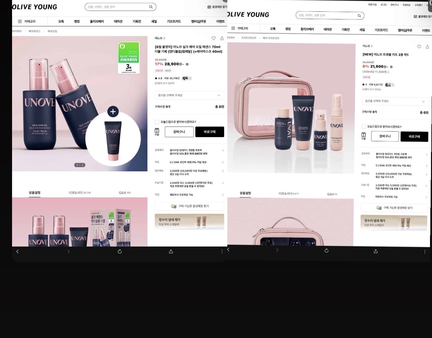Click the OLIVE YOUNG logo in left window
This screenshot has height=338, width=432.
click(x=34, y=7)
